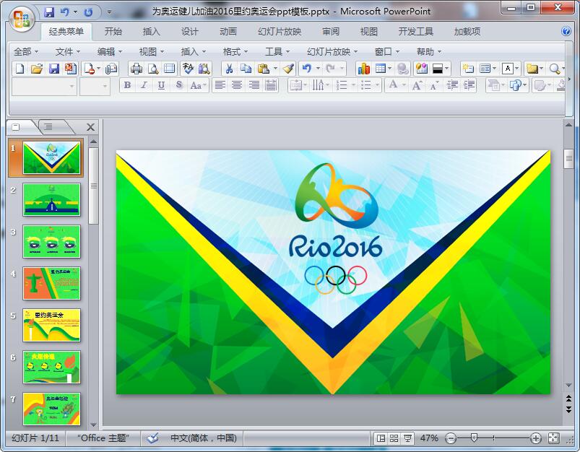
Task: Open the font name combo box
Action: click(x=44, y=86)
